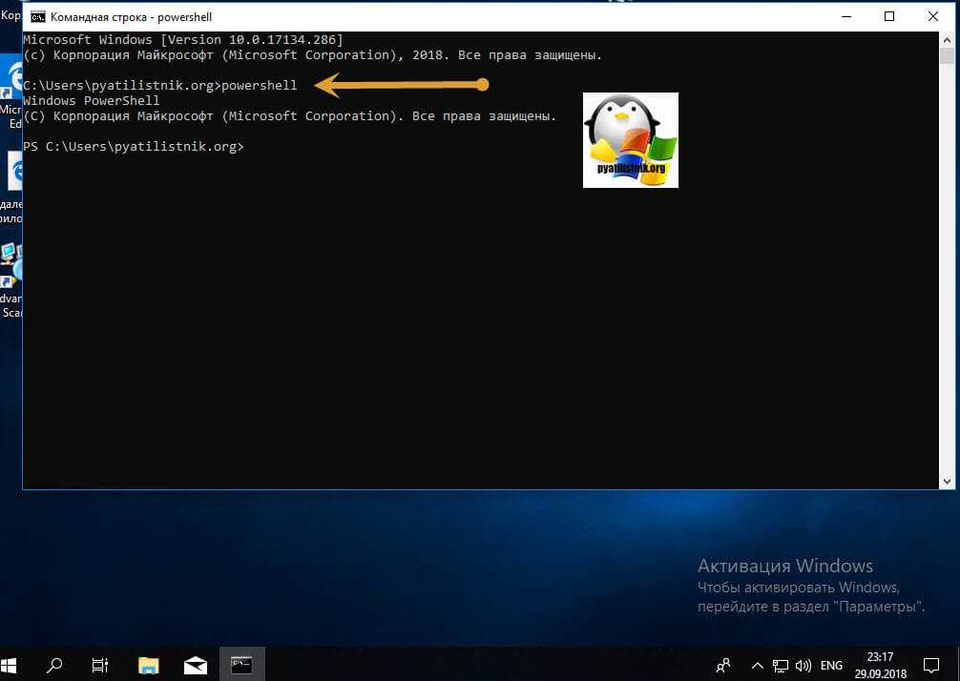The width and height of the screenshot is (960, 681).
Task: Click the network status tray icon
Action: click(780, 665)
